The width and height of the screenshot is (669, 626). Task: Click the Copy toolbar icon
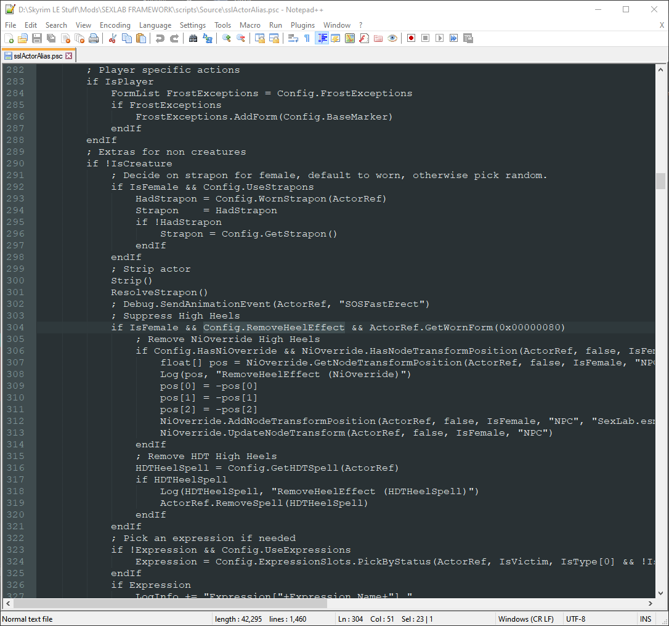[x=127, y=38]
